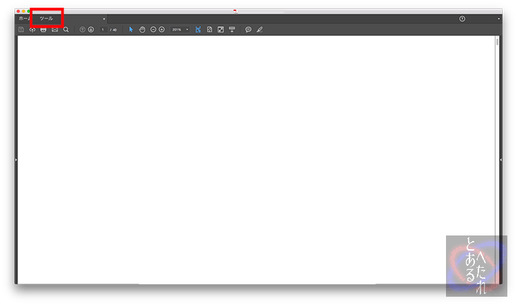The width and height of the screenshot is (517, 305).
Task: Click the cloud upload icon
Action: click(32, 30)
